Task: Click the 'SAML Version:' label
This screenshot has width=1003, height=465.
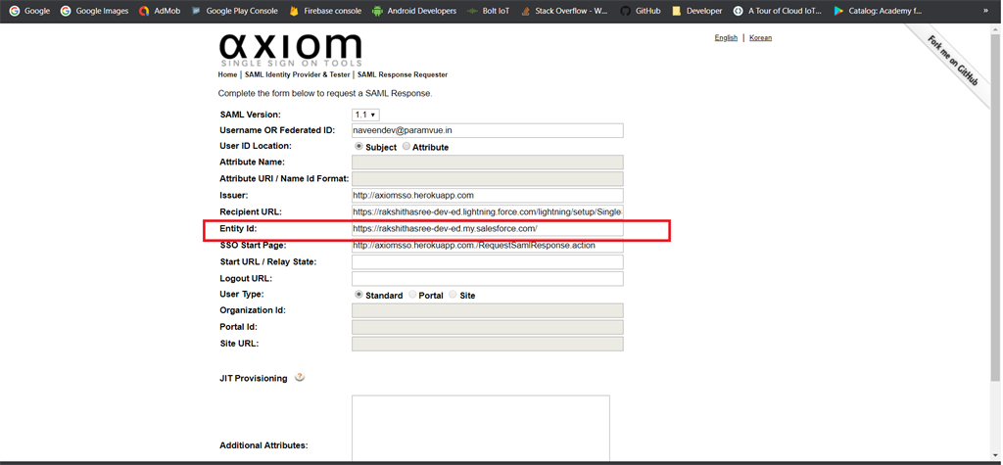Action: (x=250, y=115)
